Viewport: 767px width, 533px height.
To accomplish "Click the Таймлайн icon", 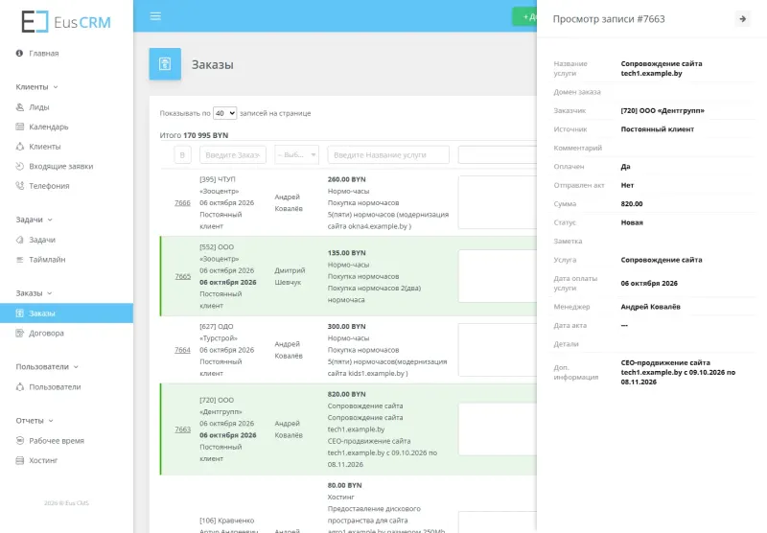I will pyautogui.click(x=19, y=260).
